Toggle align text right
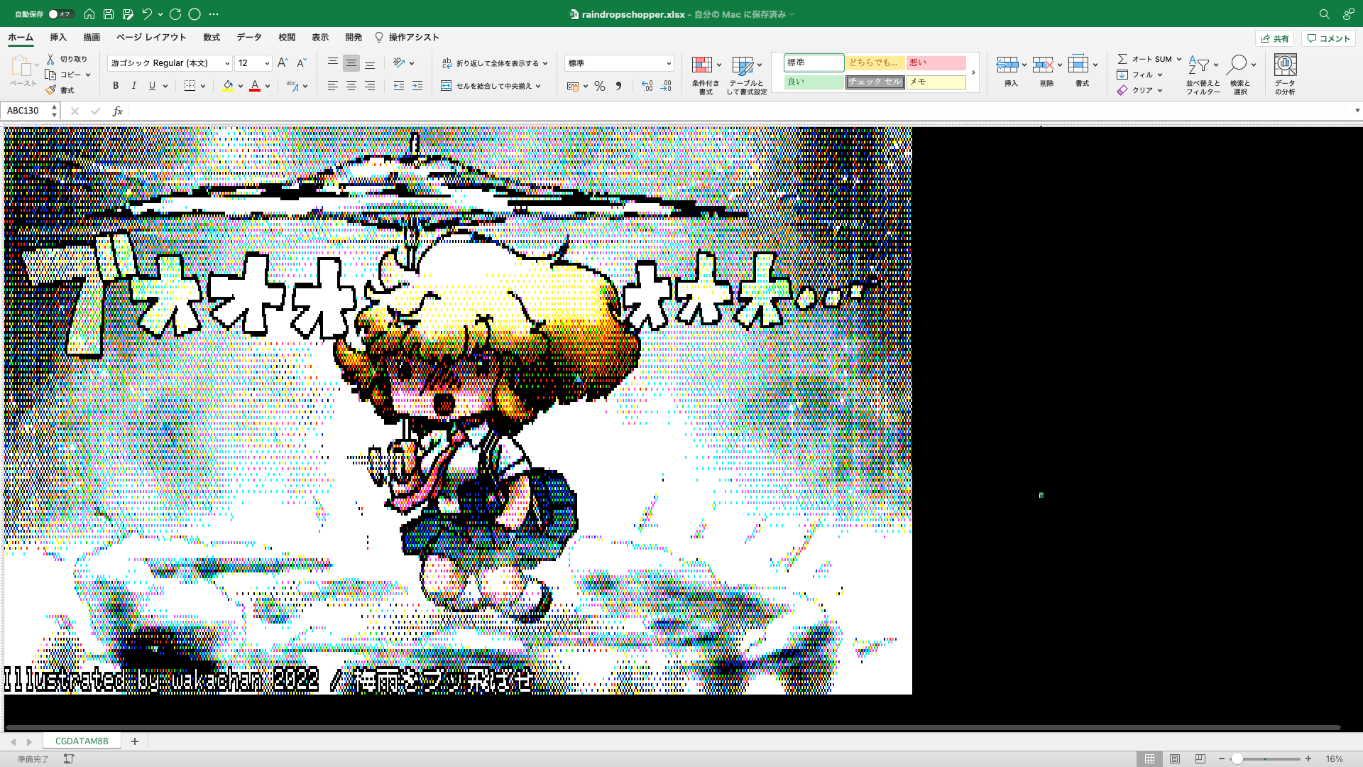This screenshot has height=767, width=1363. pyautogui.click(x=370, y=86)
